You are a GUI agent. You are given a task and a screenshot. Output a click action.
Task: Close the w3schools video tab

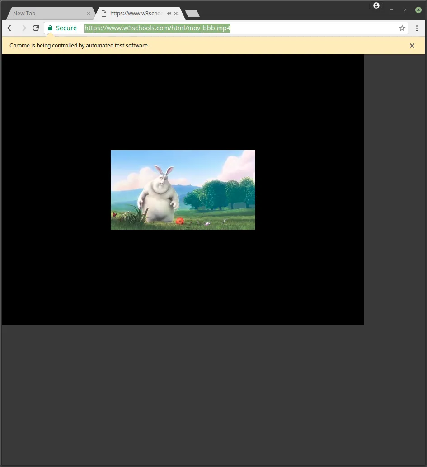pos(176,14)
